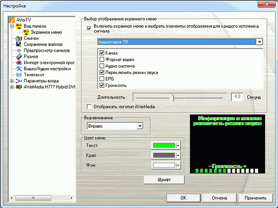Image resolution: width=278 pixels, height=208 pixels.
Task: Click the tree scrollbar left arrow
Action: tap(12, 198)
